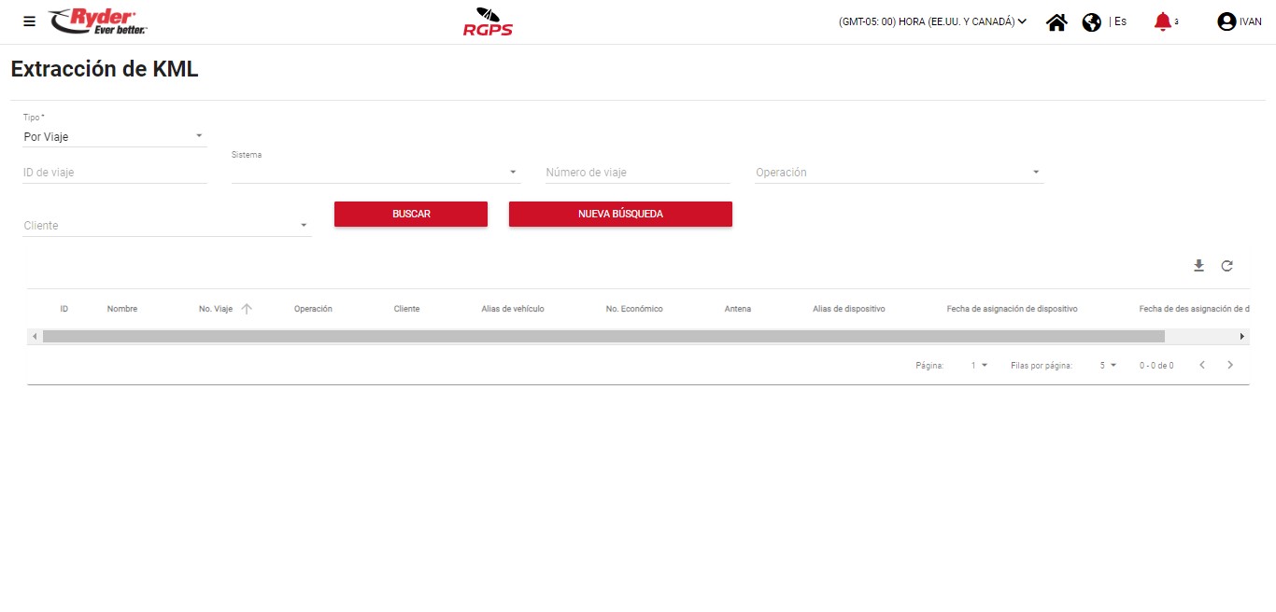The width and height of the screenshot is (1276, 612).
Task: Click the Home icon in header
Action: pyautogui.click(x=1056, y=22)
